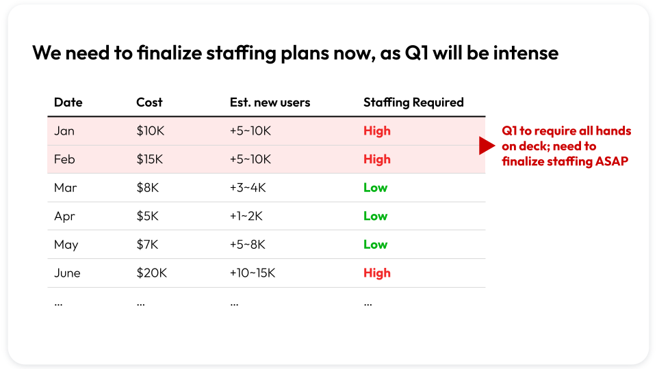657x369 pixels.
Task: Click the +5~8K estimate for May
Action: pos(248,245)
